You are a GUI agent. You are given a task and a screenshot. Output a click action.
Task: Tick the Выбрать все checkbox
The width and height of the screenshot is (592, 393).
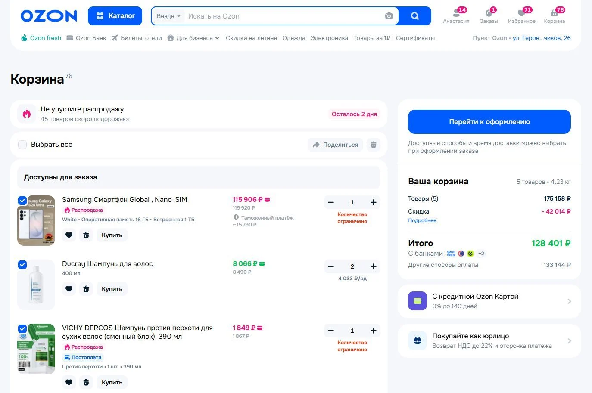point(22,145)
